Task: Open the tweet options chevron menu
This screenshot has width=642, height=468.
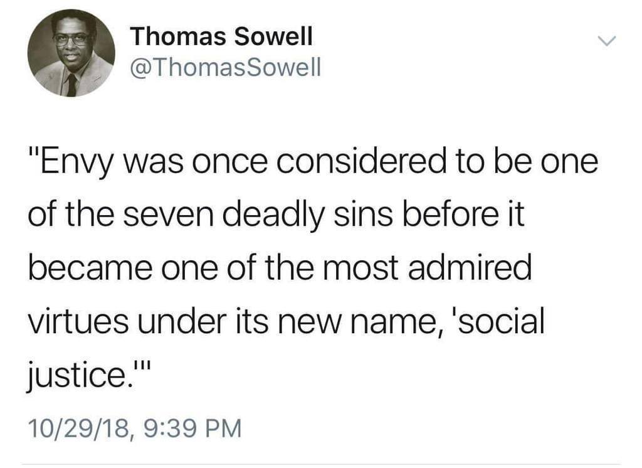Action: pos(606,41)
